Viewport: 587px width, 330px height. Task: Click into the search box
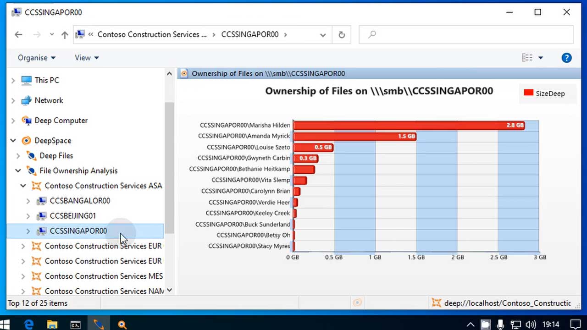tap(466, 34)
